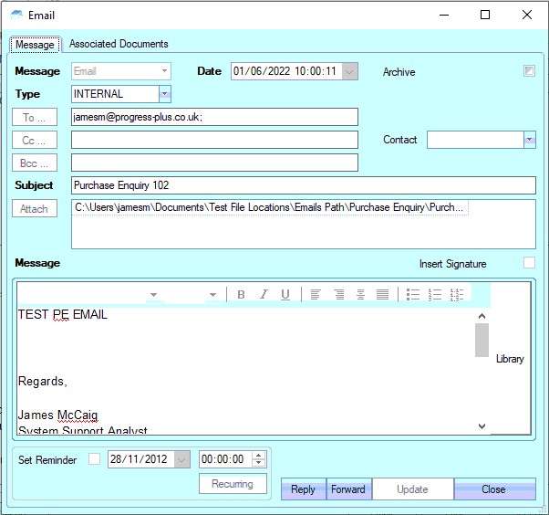This screenshot has width=549, height=515.
Task: Select the Message tab
Action: pos(35,45)
